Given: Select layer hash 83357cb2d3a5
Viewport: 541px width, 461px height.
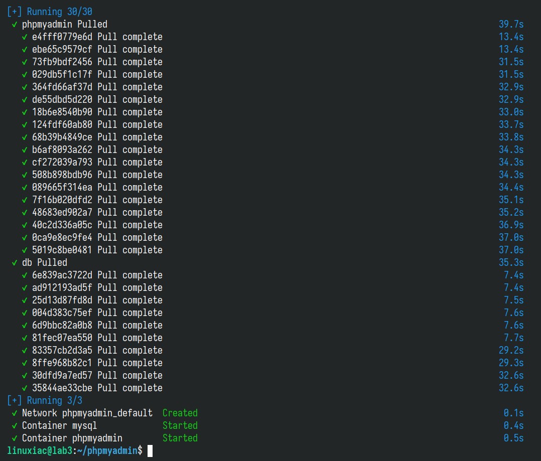Looking at the screenshot, I should click(62, 350).
